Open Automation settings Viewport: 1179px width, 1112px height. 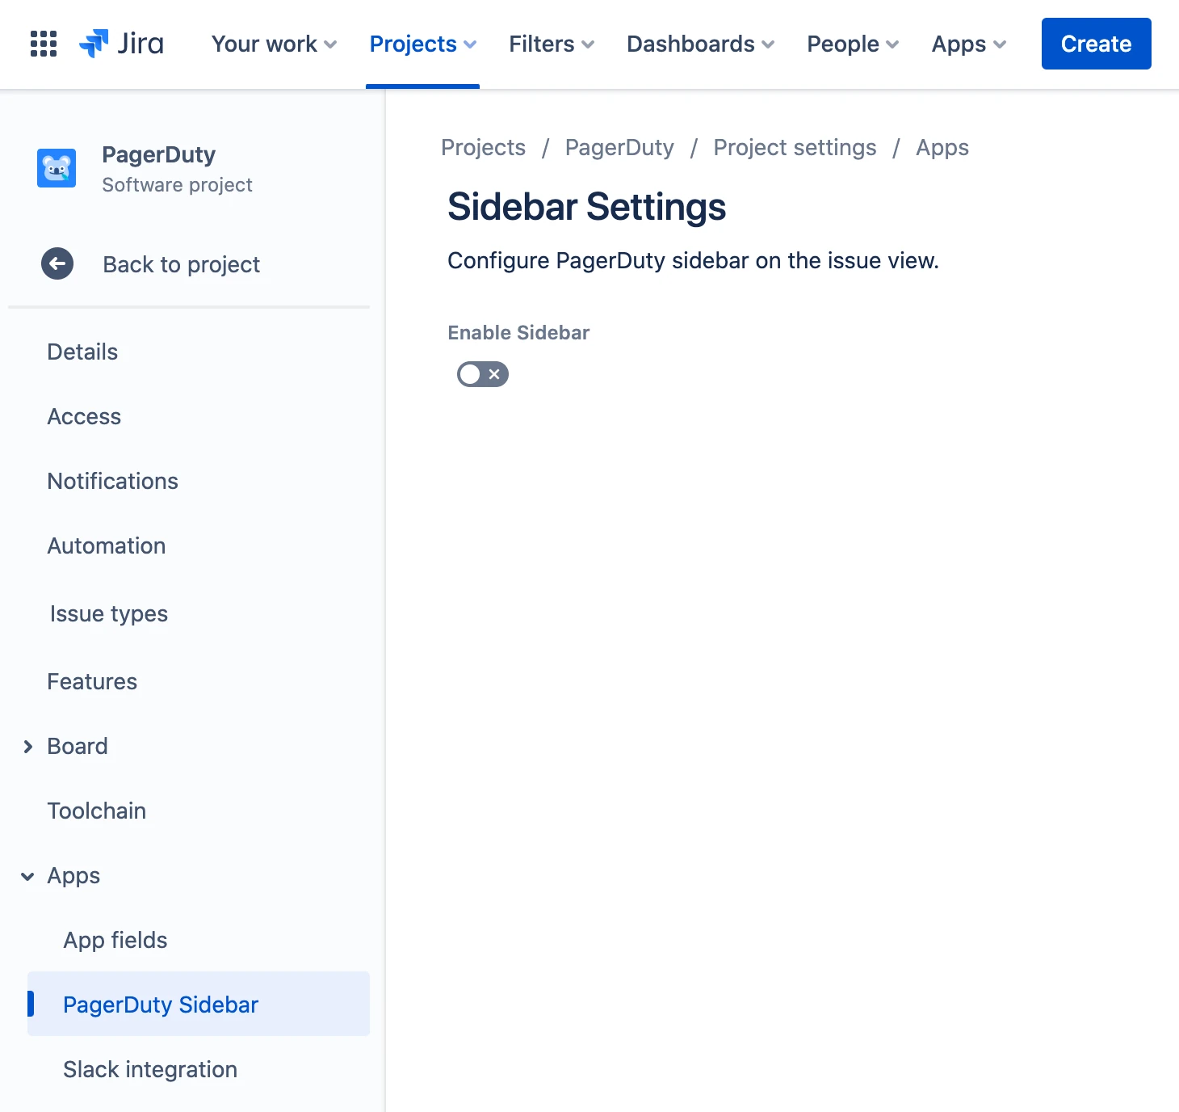pos(107,545)
